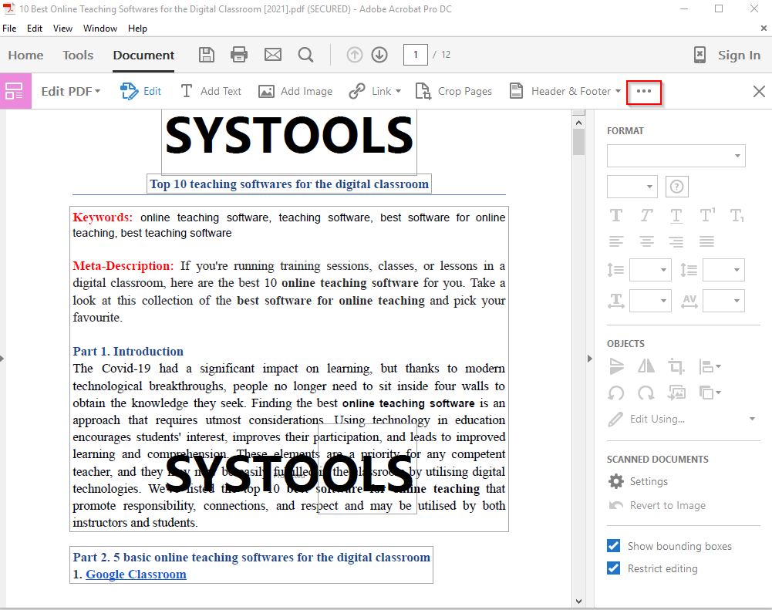Rotate object counterclockwise
Screen dimensions: 772x610
[x=616, y=393]
